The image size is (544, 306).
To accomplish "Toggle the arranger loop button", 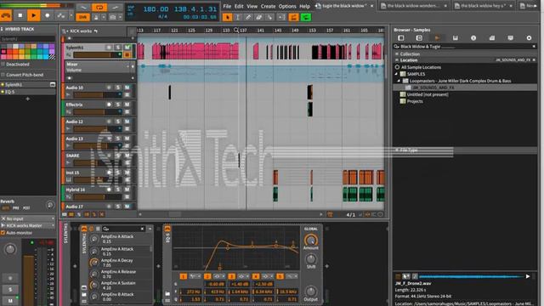I will pos(99,8).
